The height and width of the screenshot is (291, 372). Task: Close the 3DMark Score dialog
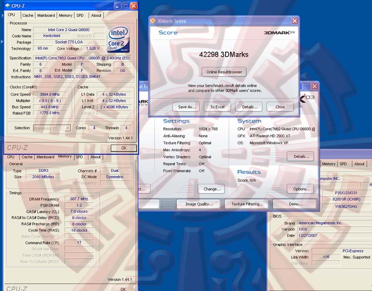click(294, 21)
